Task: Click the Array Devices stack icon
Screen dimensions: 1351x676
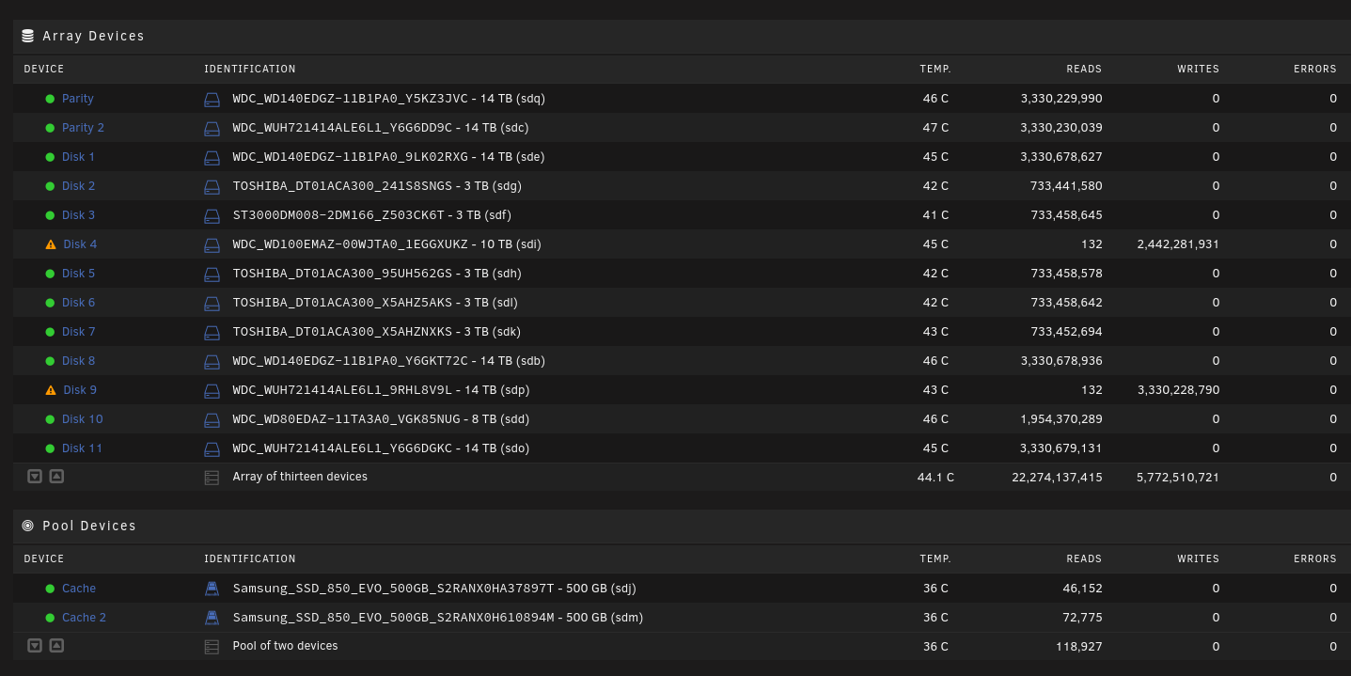Action: 27,36
